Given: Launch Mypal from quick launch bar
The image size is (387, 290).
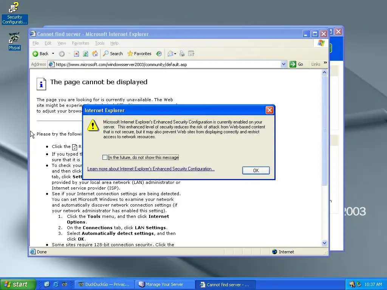Looking at the screenshot, I should click(x=64, y=284).
